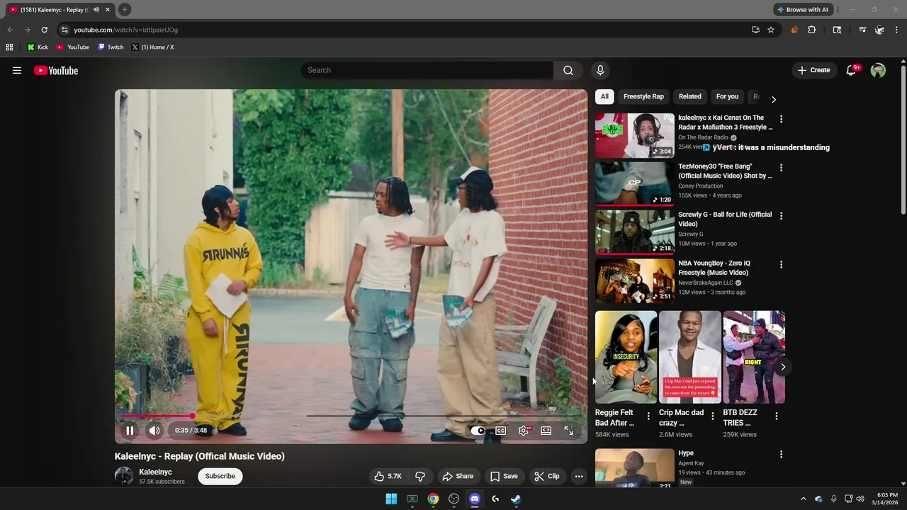Open a new browser tab
The image size is (907, 510).
124,9
